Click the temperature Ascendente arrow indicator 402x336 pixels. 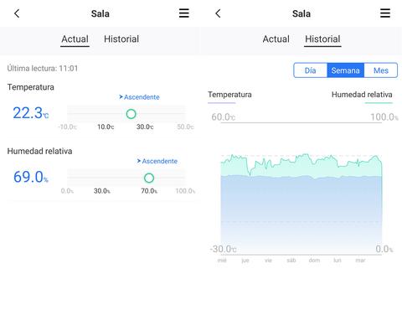pos(139,97)
